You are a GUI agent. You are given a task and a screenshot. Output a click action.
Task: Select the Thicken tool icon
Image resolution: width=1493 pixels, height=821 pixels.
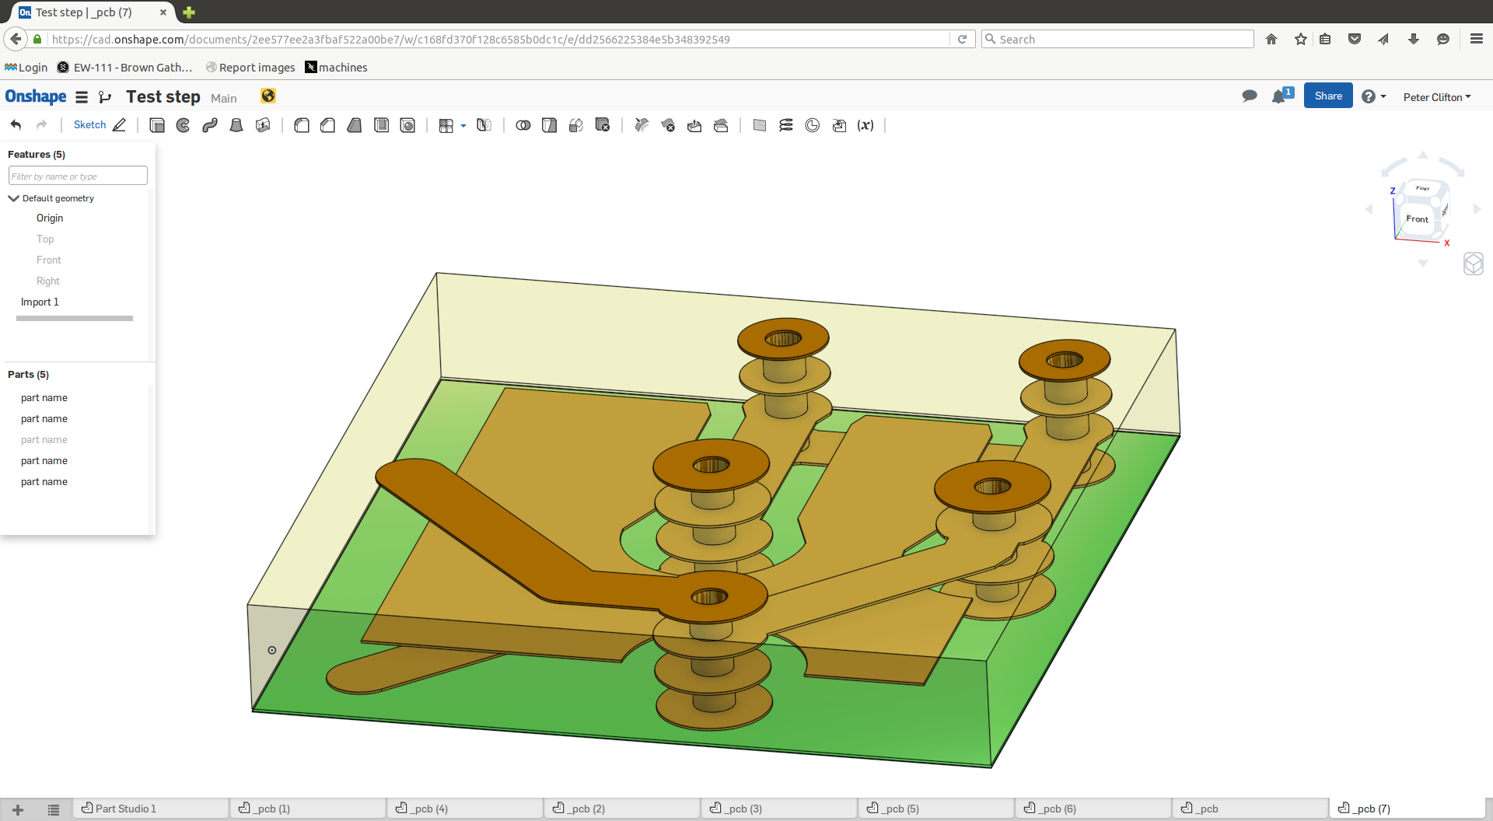point(263,125)
